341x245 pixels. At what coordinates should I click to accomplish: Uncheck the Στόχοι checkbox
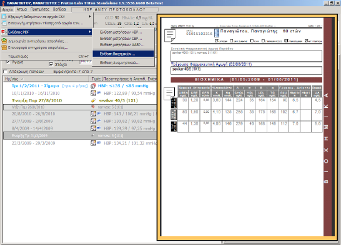point(51,64)
